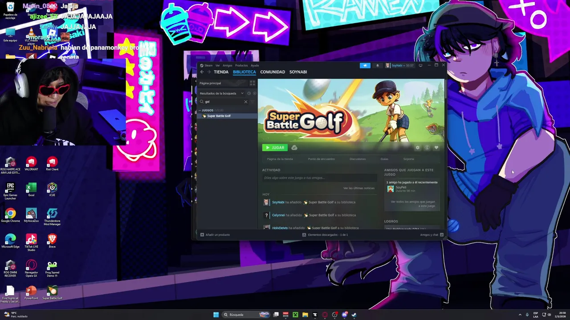Open Riot Client desktop shortcut
The image size is (570, 320).
[52, 164]
